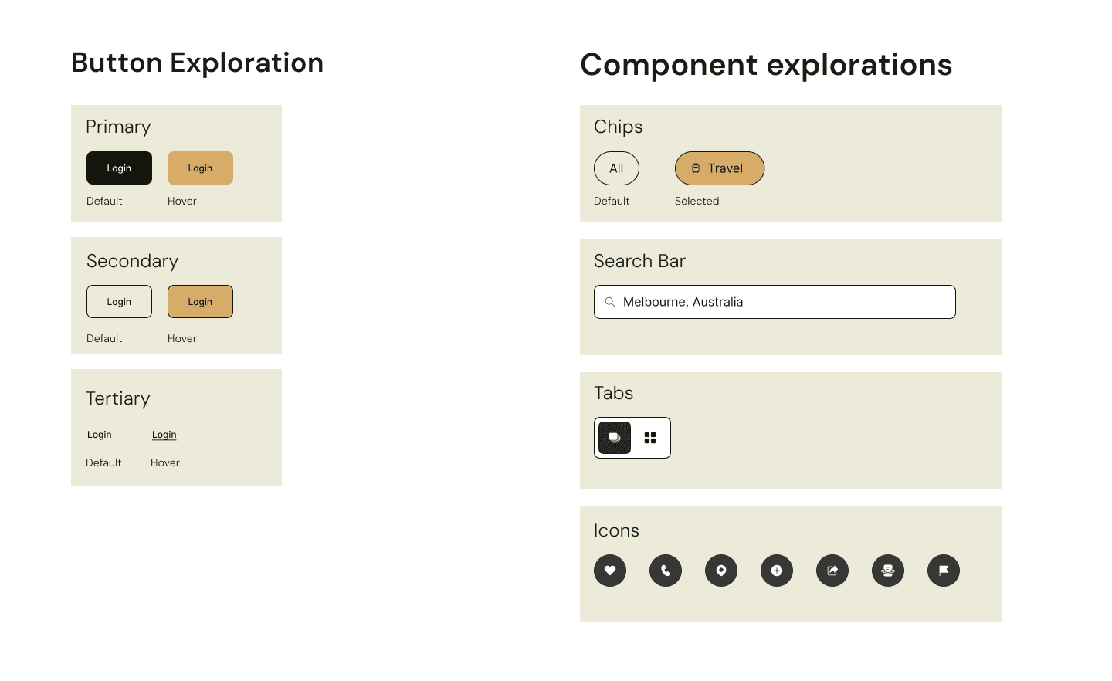Click the hover-state Primary Login button

point(200,168)
